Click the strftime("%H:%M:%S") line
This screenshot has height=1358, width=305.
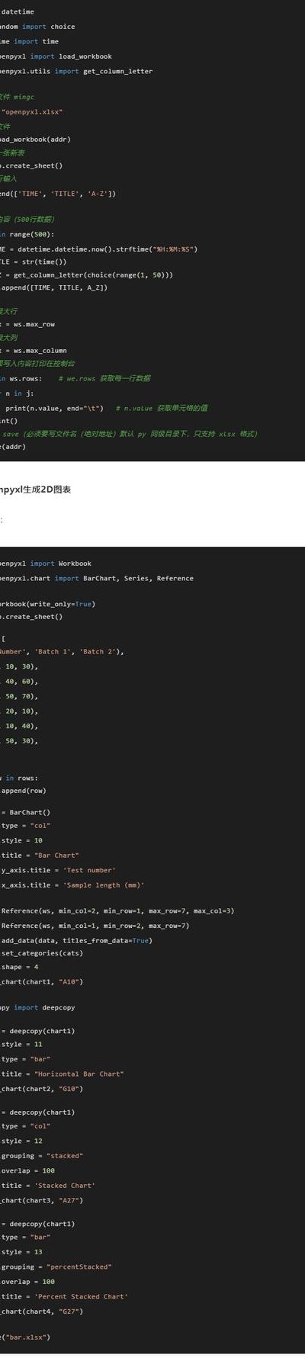tap(99, 249)
